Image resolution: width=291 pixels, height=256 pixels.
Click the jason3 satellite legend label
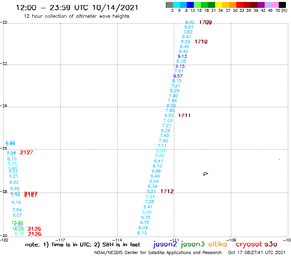coord(193,244)
